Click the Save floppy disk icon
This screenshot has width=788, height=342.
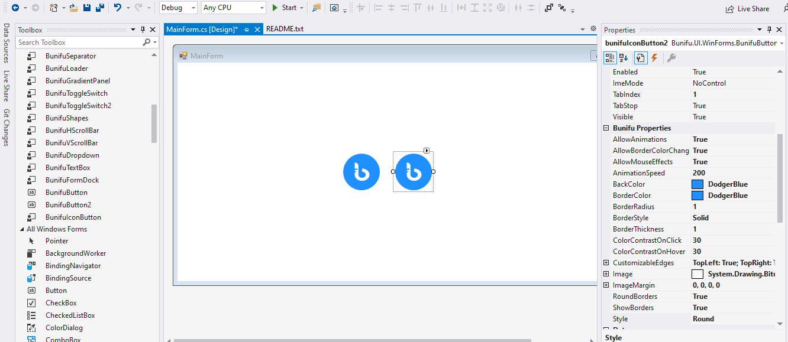click(87, 8)
